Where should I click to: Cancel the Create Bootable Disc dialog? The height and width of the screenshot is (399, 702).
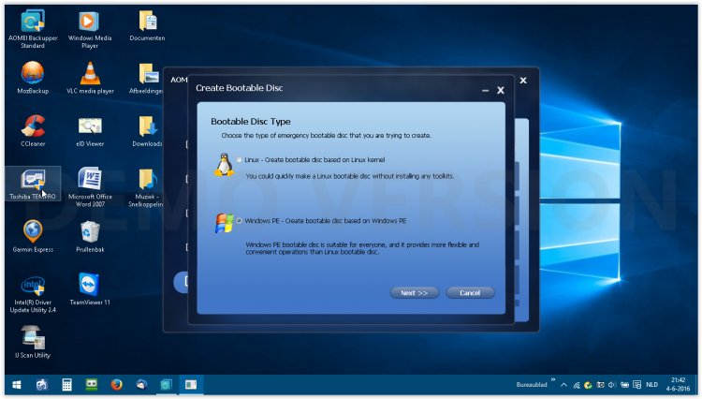[470, 292]
